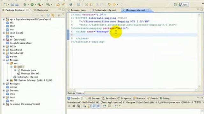Expand the JRE System Library node
The image size is (204, 114).
coord(8,80)
